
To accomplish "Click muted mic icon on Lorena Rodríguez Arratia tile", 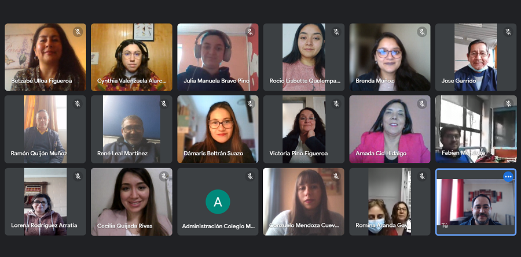I will [78, 176].
